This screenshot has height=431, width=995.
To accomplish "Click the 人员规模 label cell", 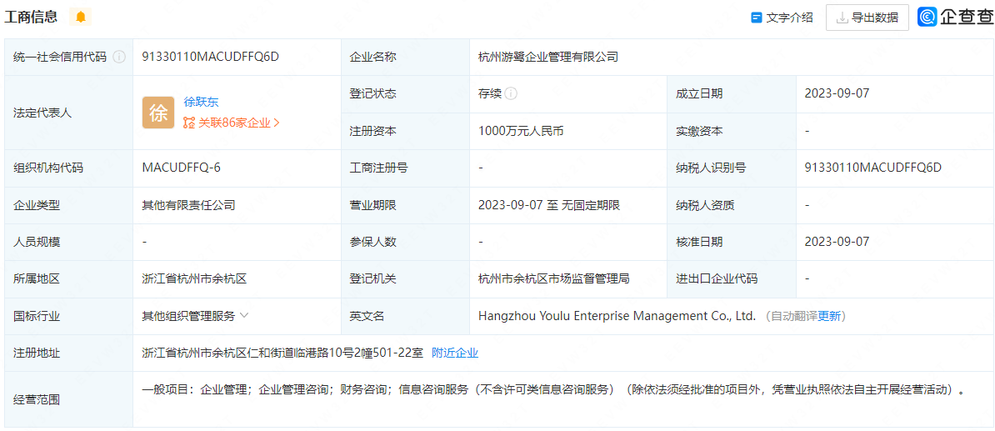I will point(68,242).
